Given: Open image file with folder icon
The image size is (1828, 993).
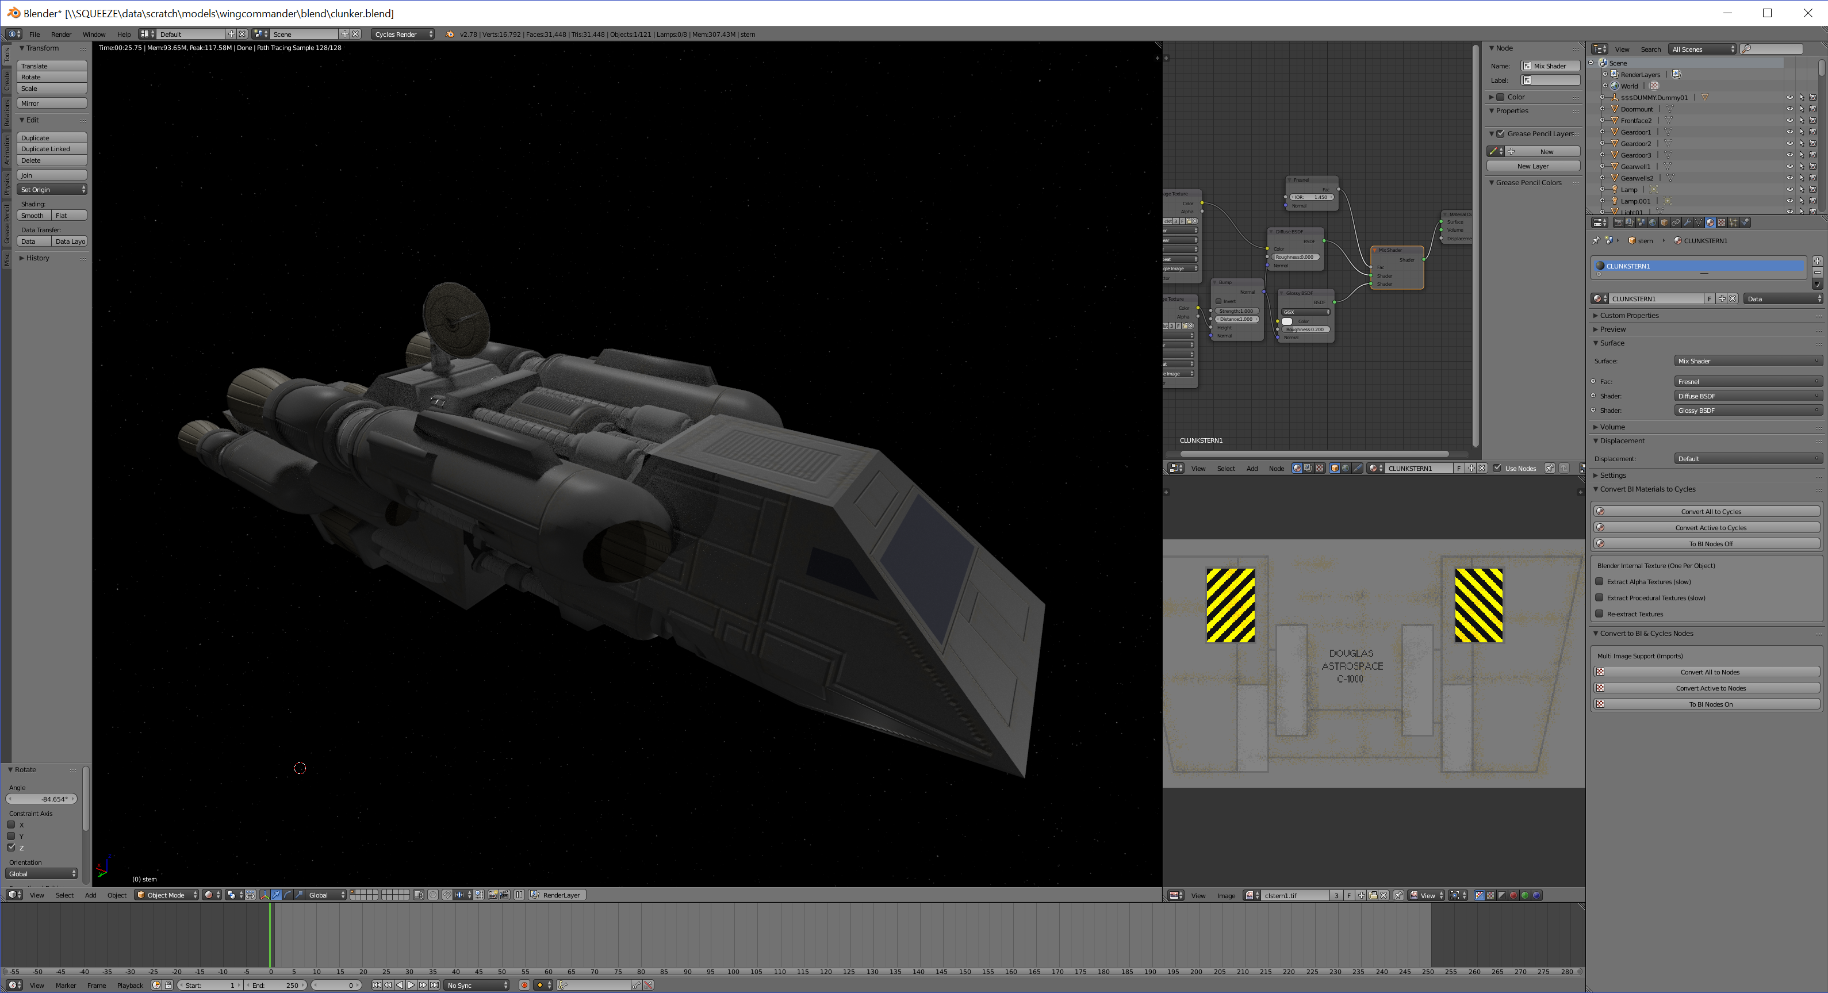Looking at the screenshot, I should (x=1373, y=895).
